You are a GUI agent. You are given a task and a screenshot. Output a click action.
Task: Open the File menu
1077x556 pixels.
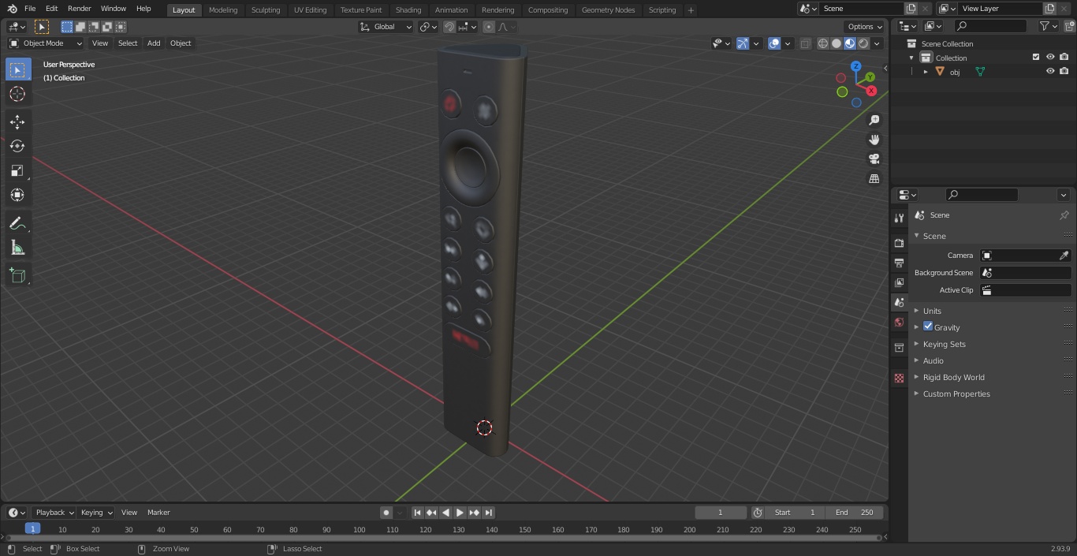pyautogui.click(x=30, y=9)
